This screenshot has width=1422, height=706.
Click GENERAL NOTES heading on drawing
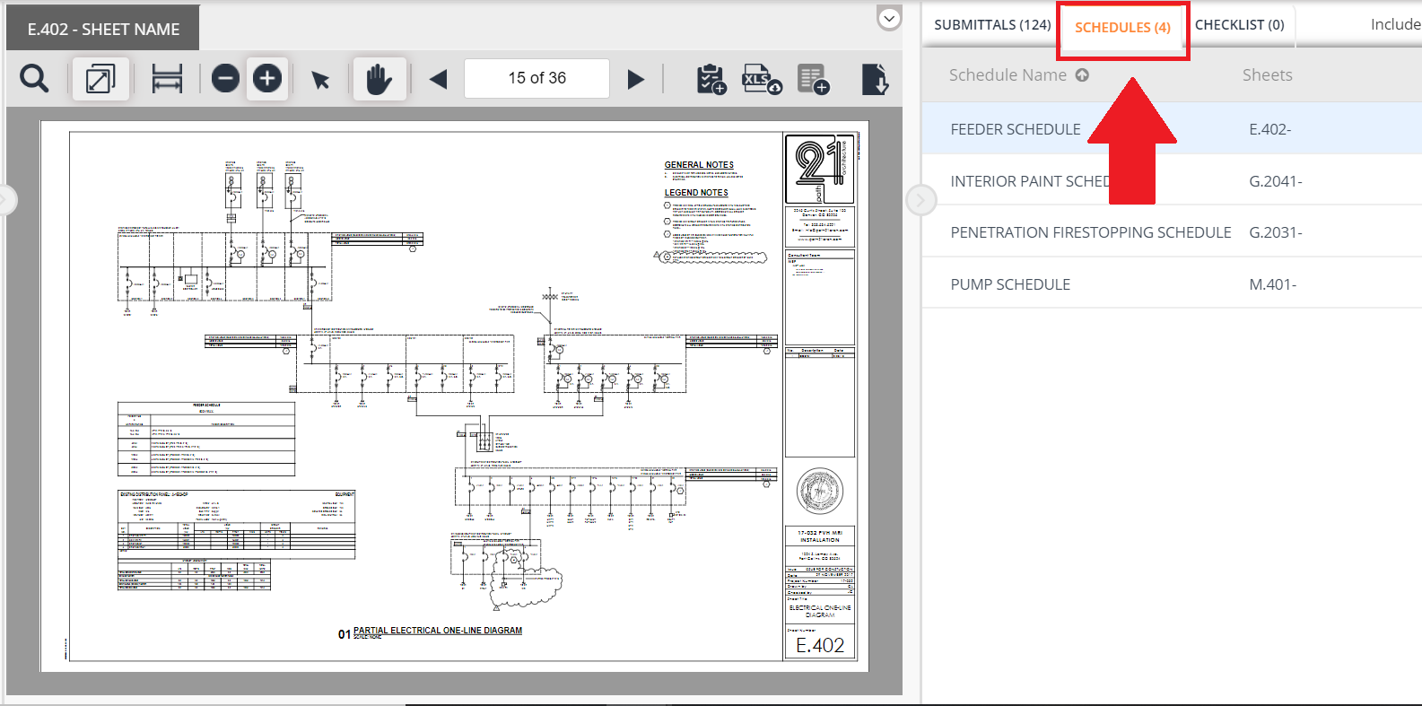pos(699,165)
